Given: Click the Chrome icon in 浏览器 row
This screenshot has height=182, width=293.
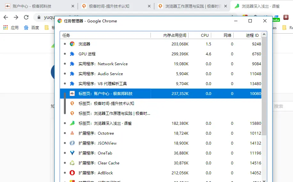Looking at the screenshot, I should [x=72, y=44].
